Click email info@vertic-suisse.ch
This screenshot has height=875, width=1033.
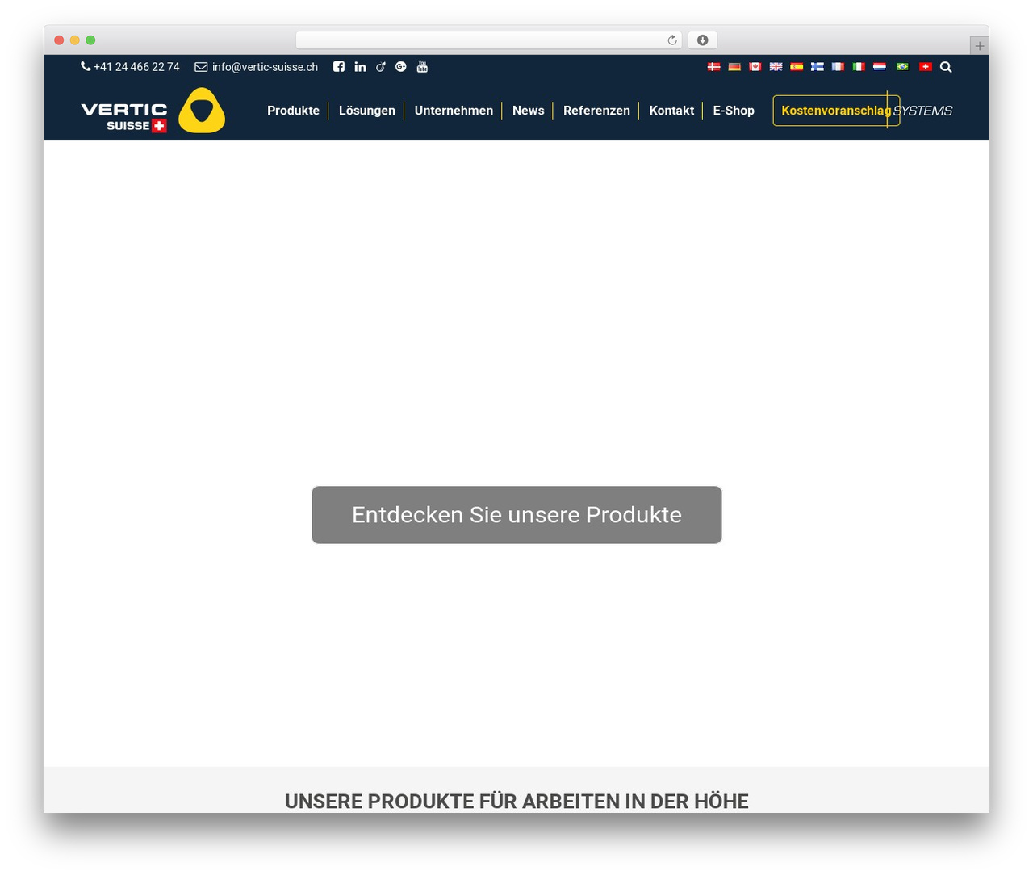tap(257, 67)
